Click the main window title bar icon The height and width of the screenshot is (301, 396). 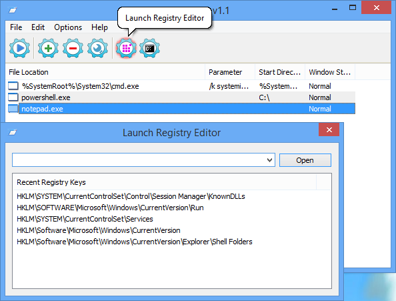(13, 10)
